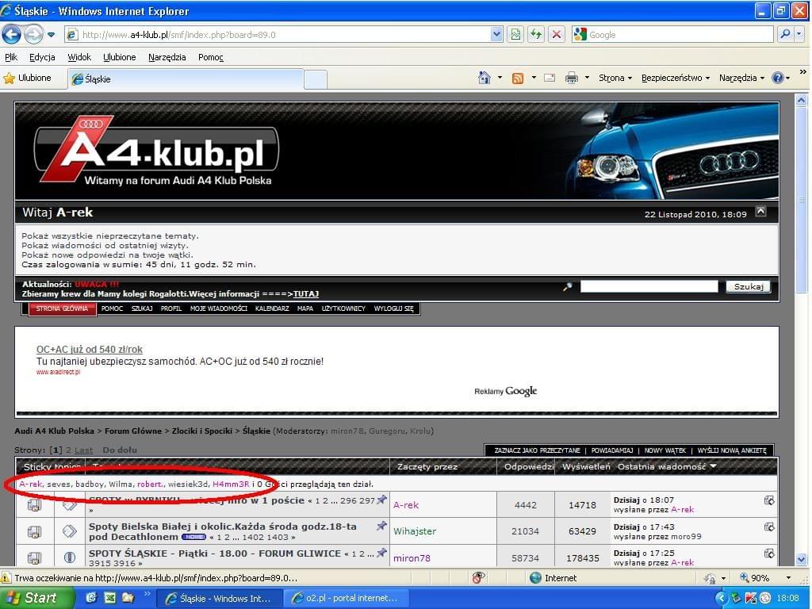Viewport: 812px width, 609px height.
Task: Open the blue Help question mark icon
Action: click(x=777, y=79)
